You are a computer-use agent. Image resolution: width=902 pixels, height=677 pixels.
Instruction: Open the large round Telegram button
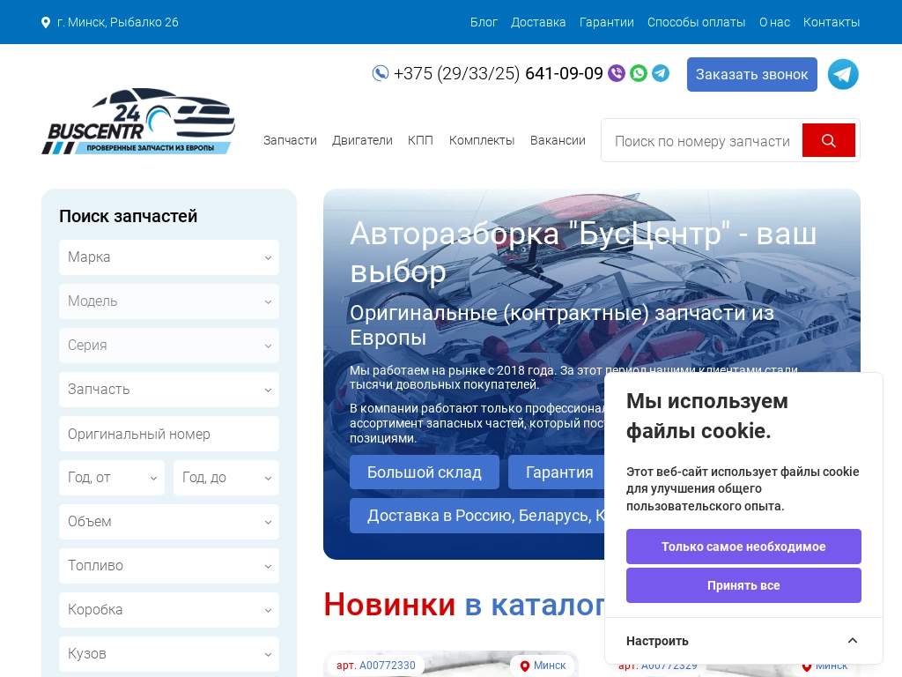click(843, 75)
